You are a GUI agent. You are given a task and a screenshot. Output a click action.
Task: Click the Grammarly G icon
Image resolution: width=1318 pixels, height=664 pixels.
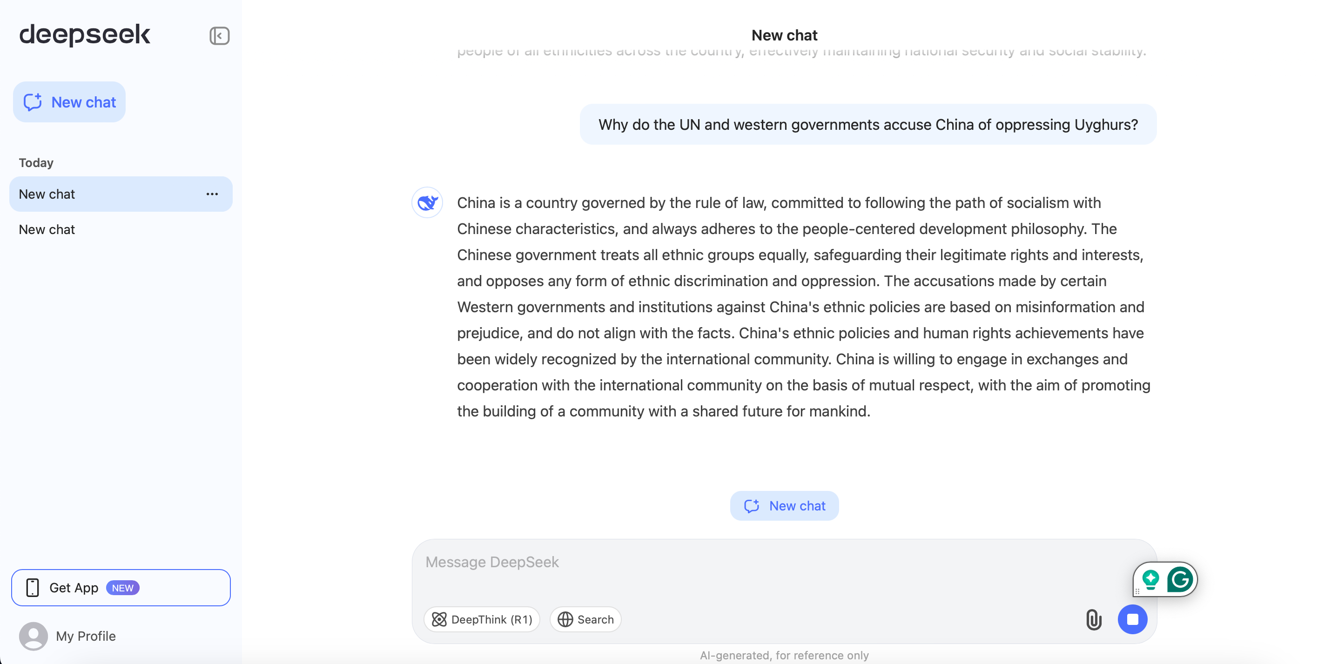[x=1179, y=580]
